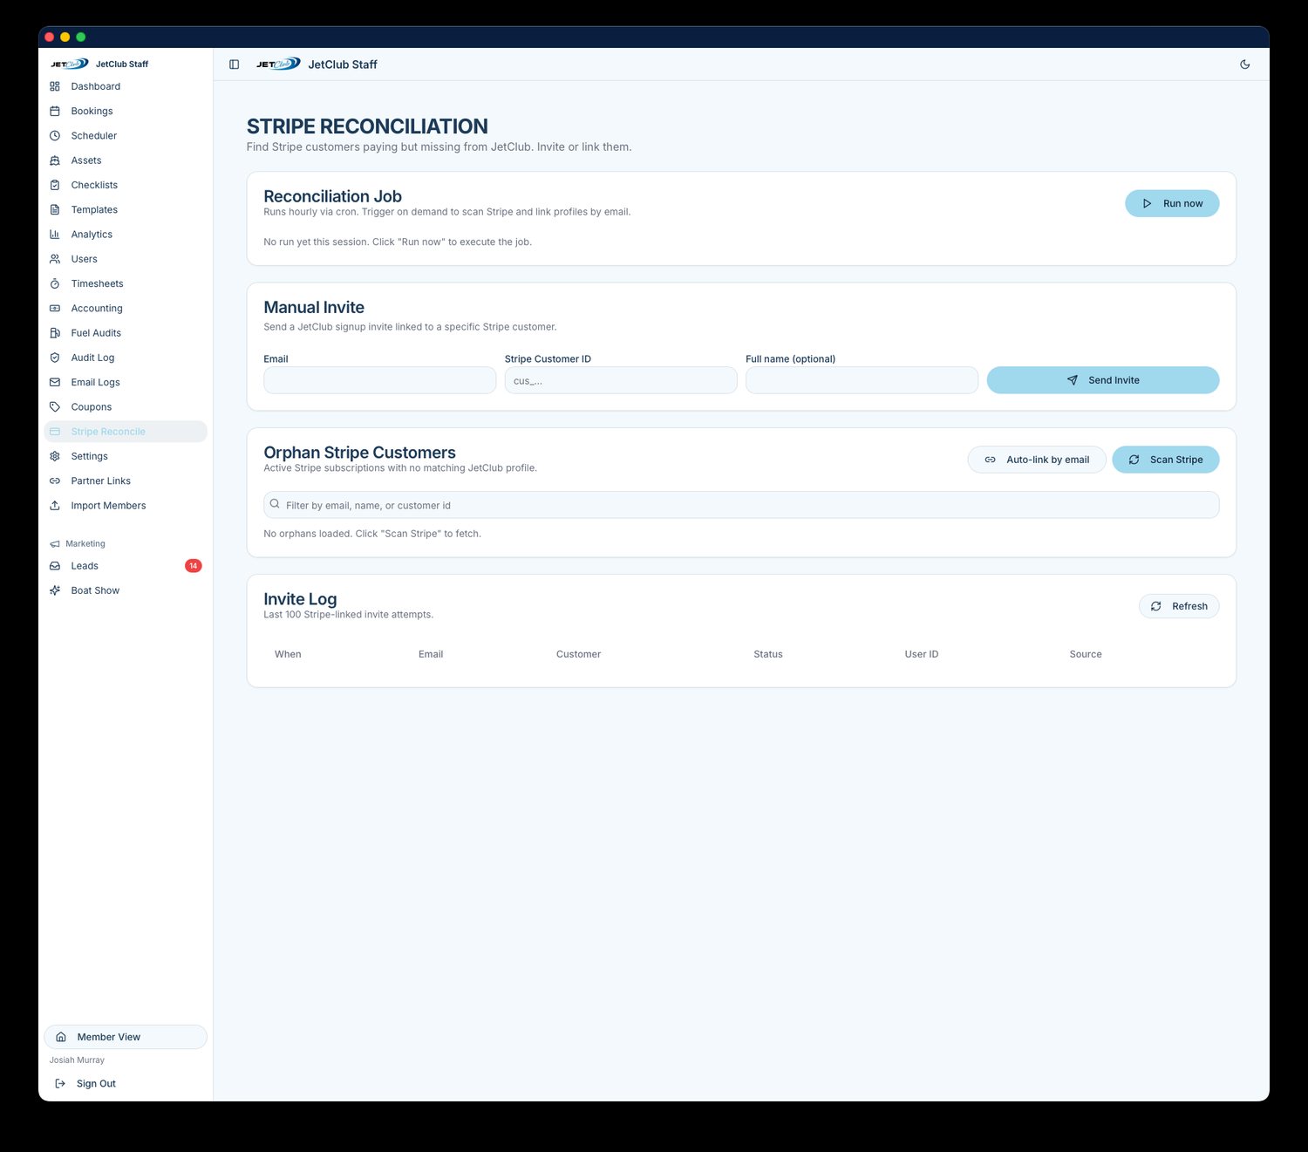This screenshot has width=1308, height=1152.
Task: Select Import Members
Action: 126,506
